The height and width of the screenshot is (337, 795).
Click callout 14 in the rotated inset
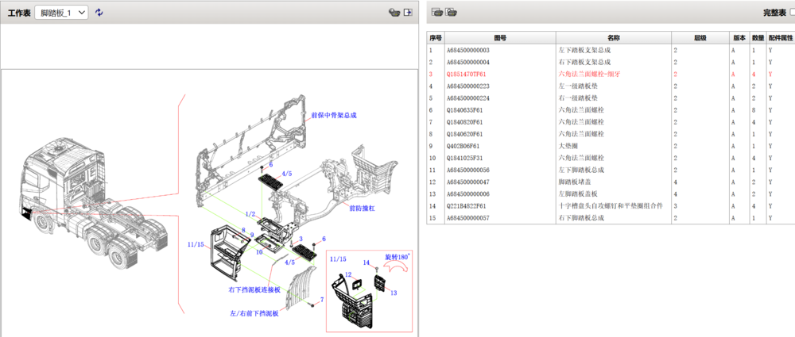[367, 262]
